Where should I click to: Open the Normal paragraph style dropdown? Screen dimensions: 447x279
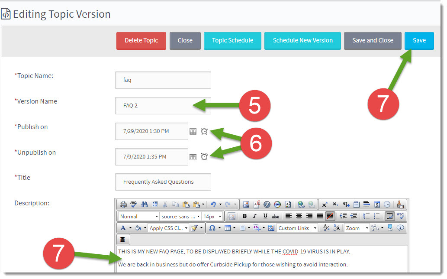(138, 216)
